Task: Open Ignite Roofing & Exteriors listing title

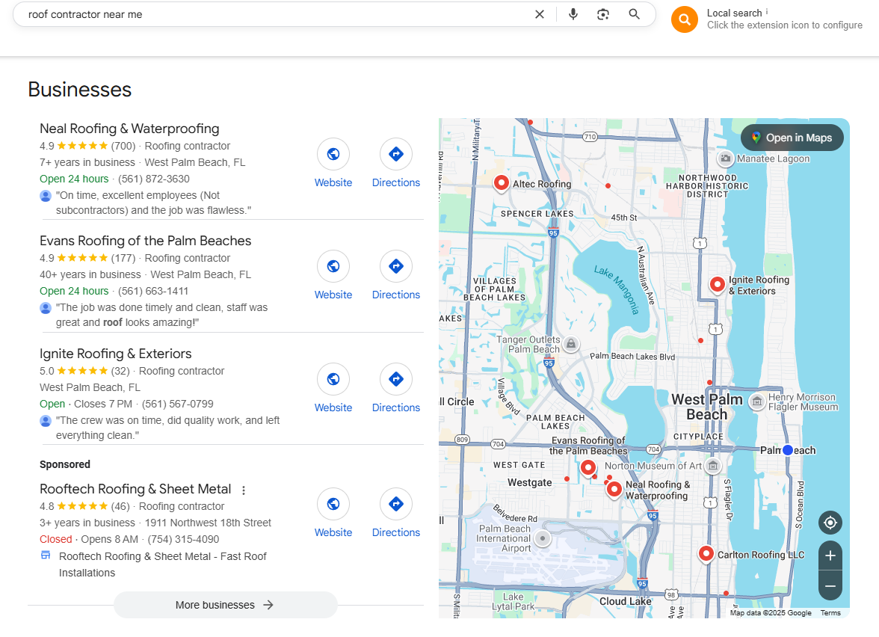Action: [116, 354]
